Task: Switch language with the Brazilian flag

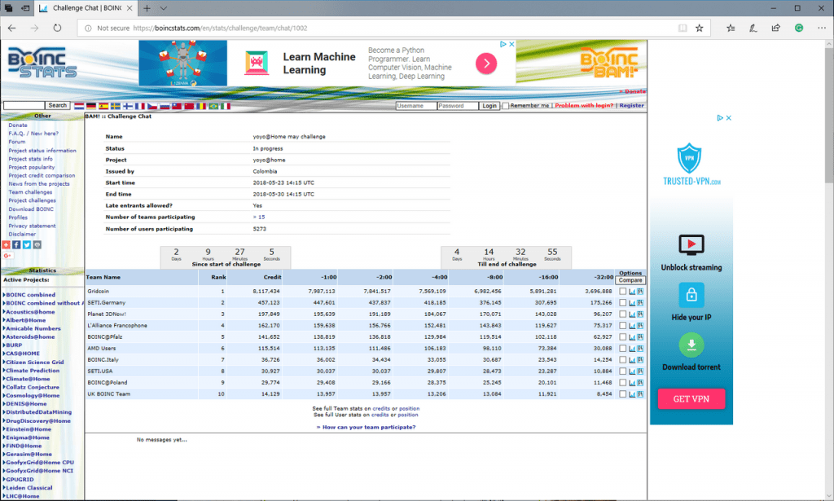Action: (x=213, y=106)
